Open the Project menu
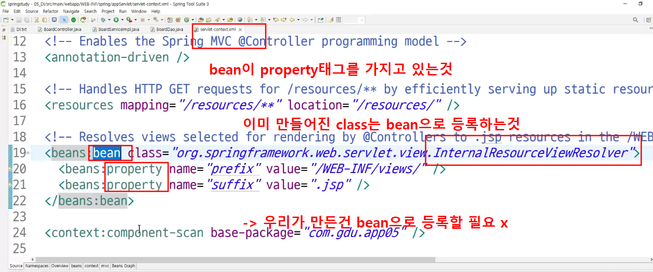Image resolution: width=653 pixels, height=272 pixels. click(108, 11)
